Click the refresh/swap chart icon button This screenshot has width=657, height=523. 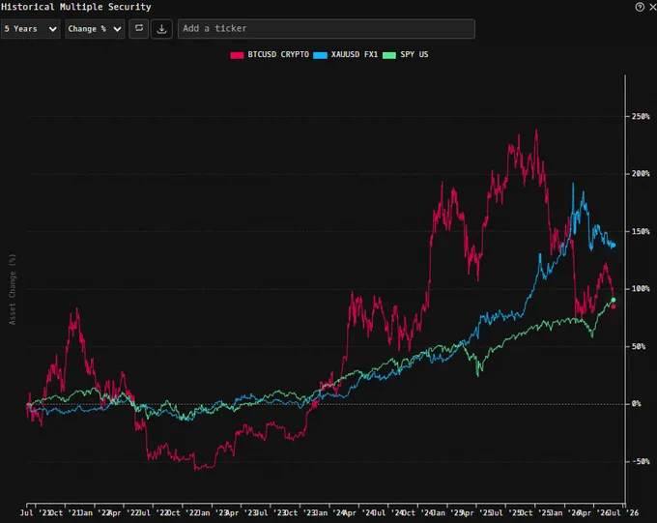tap(139, 29)
